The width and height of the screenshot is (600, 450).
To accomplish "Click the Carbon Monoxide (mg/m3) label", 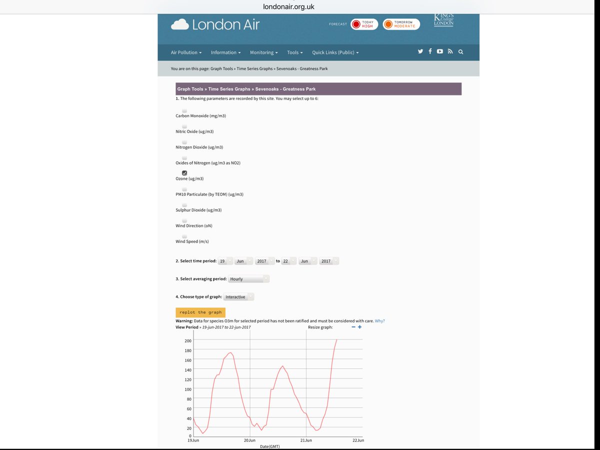I will (x=200, y=115).
